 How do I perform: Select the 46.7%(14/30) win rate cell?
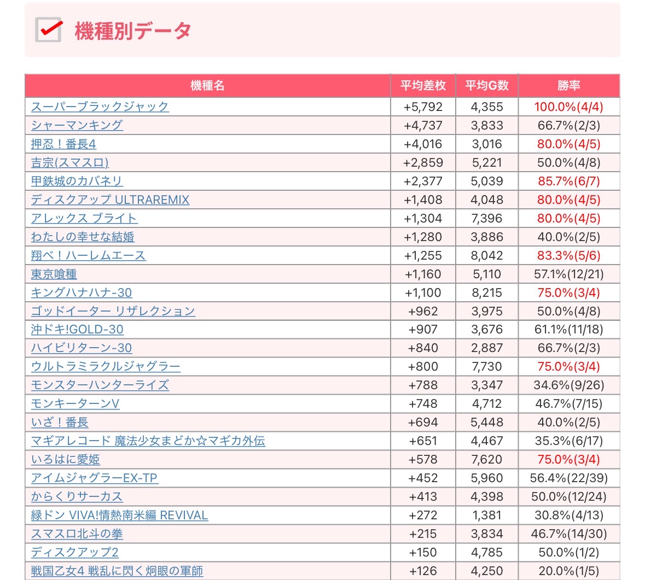pyautogui.click(x=569, y=534)
